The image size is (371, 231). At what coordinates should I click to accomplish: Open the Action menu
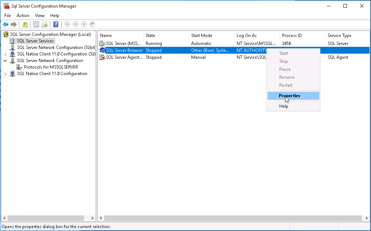tap(23, 16)
